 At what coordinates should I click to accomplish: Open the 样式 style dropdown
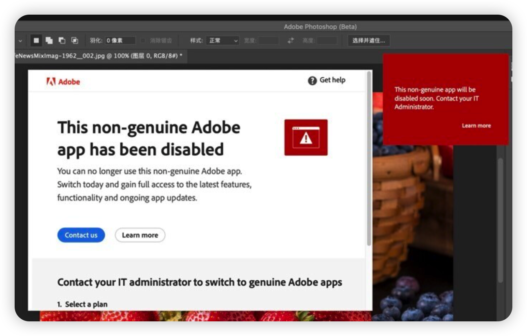(x=223, y=41)
